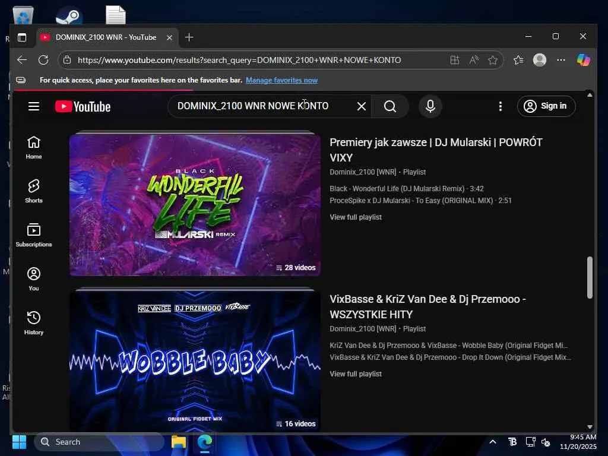Open the Windows Start menu
This screenshot has width=608, height=456.
[x=19, y=442]
